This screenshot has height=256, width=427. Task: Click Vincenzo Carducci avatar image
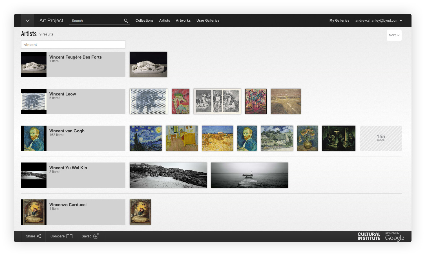(x=34, y=212)
